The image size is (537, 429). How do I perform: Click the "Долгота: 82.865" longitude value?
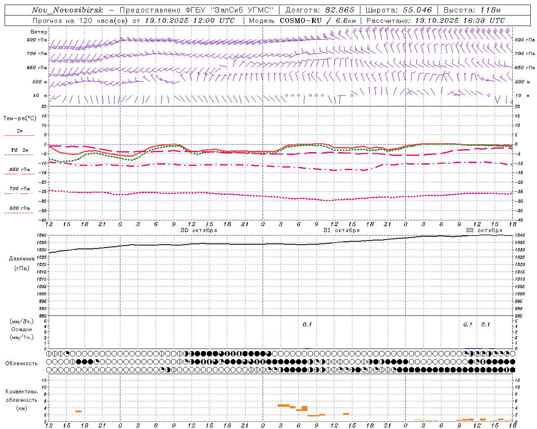[320, 10]
